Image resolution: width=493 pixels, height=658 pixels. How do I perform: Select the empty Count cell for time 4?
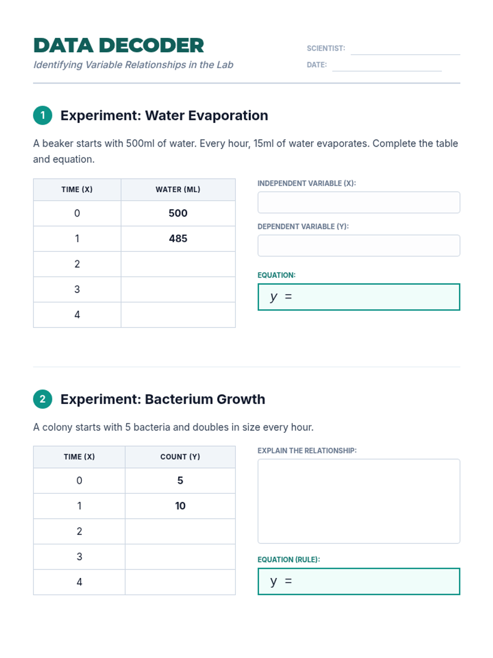click(180, 582)
